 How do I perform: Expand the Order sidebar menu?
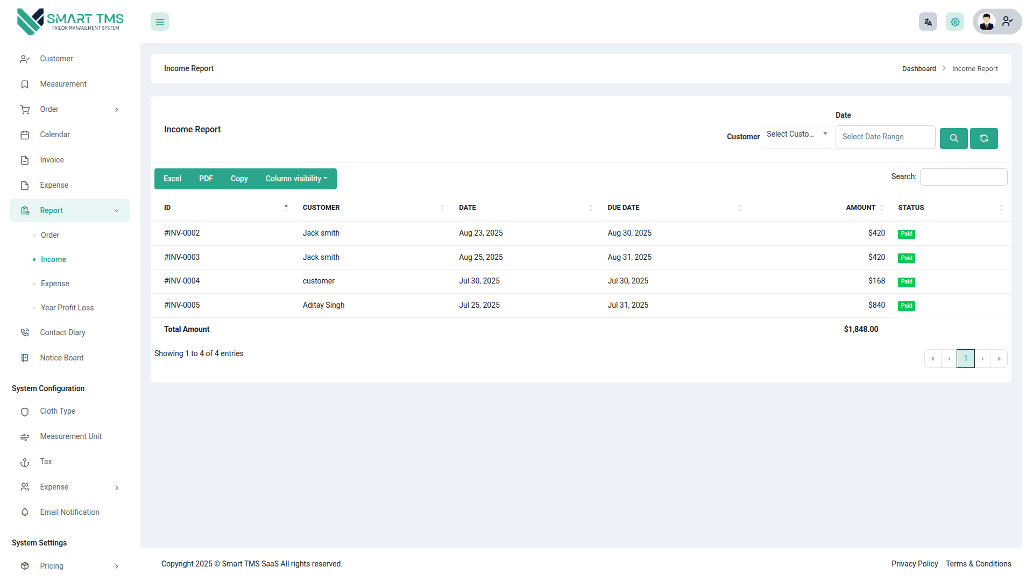69,110
